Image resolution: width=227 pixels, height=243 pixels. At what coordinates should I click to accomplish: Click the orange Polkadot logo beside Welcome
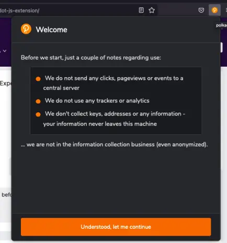(x=26, y=29)
